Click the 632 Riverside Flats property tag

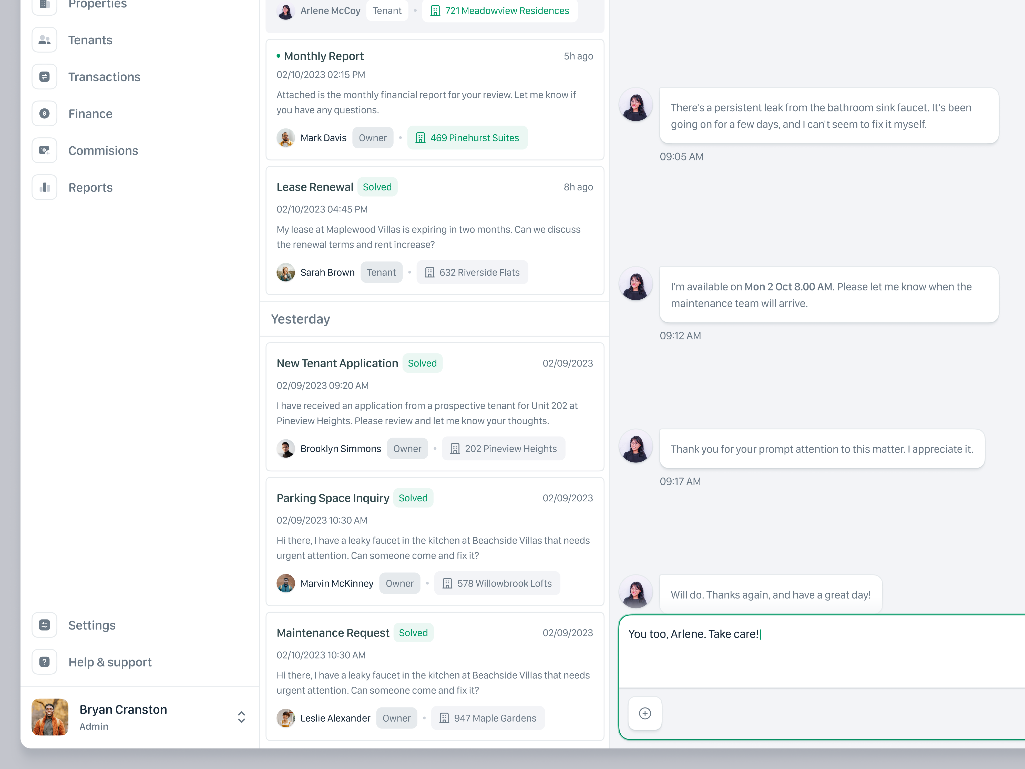coord(472,272)
